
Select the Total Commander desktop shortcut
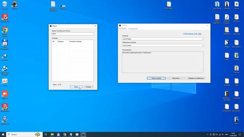(5, 45)
